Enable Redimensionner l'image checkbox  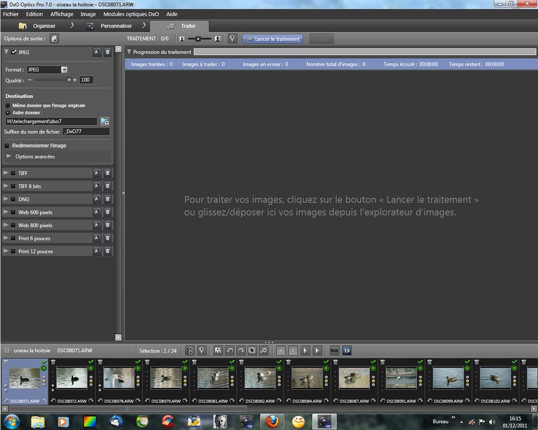click(7, 146)
